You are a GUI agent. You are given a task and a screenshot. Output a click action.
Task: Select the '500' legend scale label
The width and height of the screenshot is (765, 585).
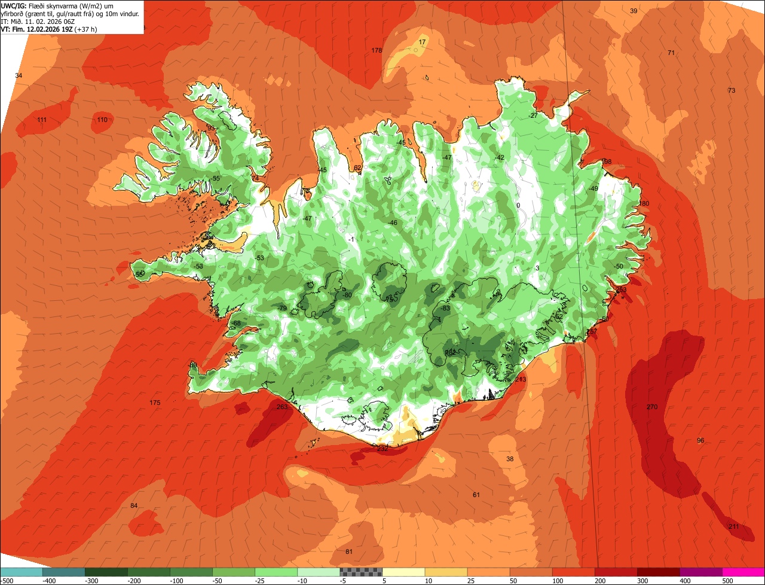(x=727, y=581)
